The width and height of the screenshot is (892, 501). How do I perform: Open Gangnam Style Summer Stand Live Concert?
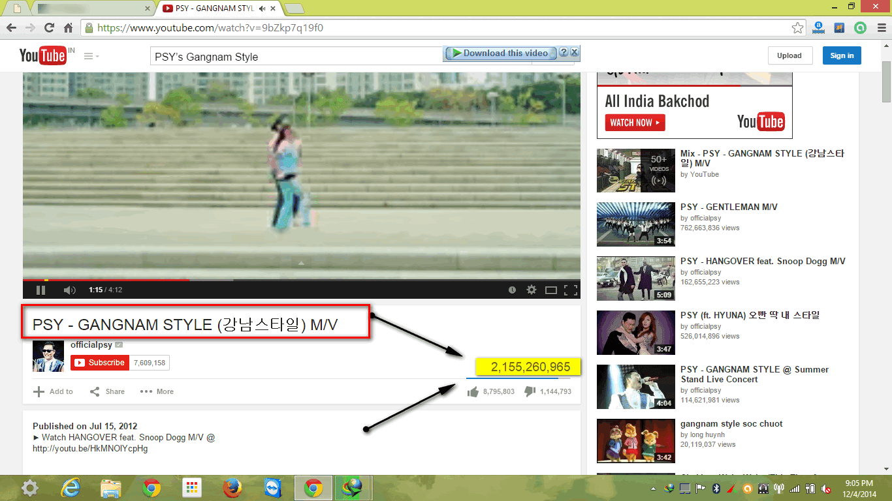click(754, 374)
